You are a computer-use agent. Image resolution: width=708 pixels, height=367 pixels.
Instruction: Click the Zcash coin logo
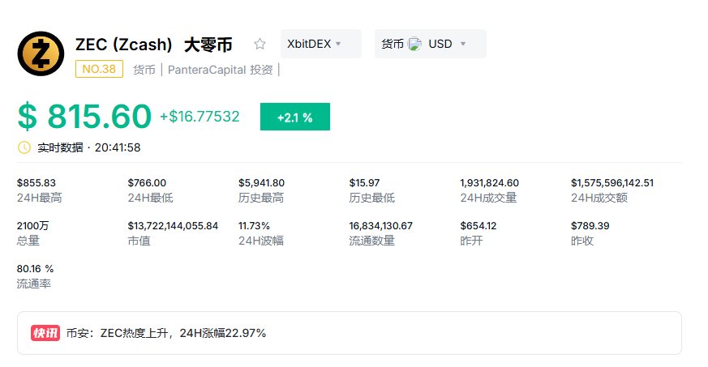(x=41, y=53)
